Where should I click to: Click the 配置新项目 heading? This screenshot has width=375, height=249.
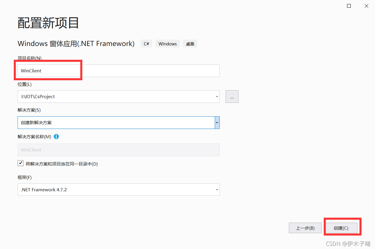48,23
